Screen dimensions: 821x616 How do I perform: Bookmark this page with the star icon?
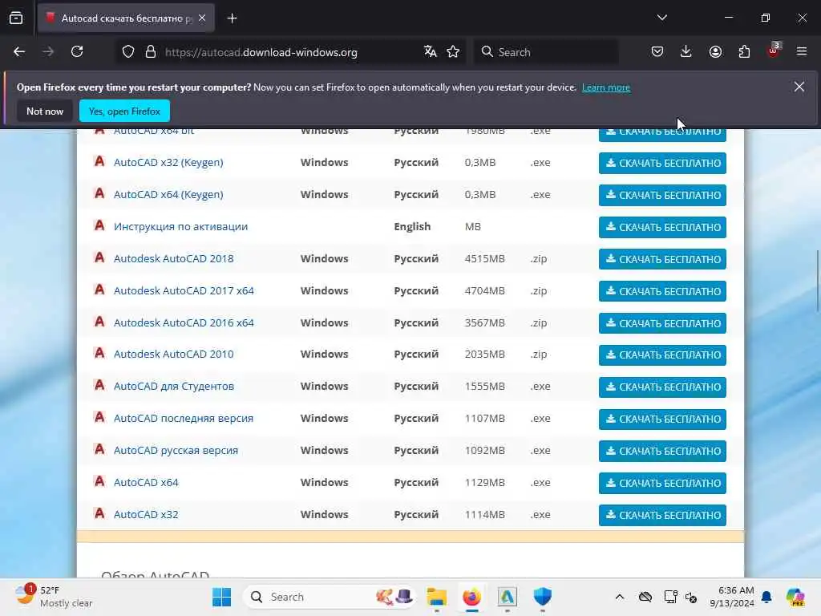(454, 52)
